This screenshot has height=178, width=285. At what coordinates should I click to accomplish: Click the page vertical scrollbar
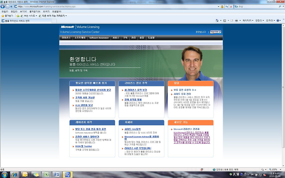[283, 87]
